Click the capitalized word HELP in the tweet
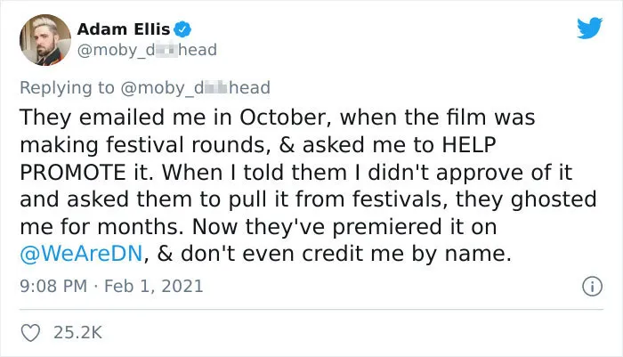 point(469,145)
